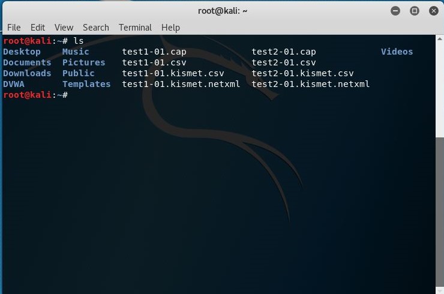This screenshot has width=444, height=294.
Task: Click the scrollbar up arrow
Action: click(439, 39)
